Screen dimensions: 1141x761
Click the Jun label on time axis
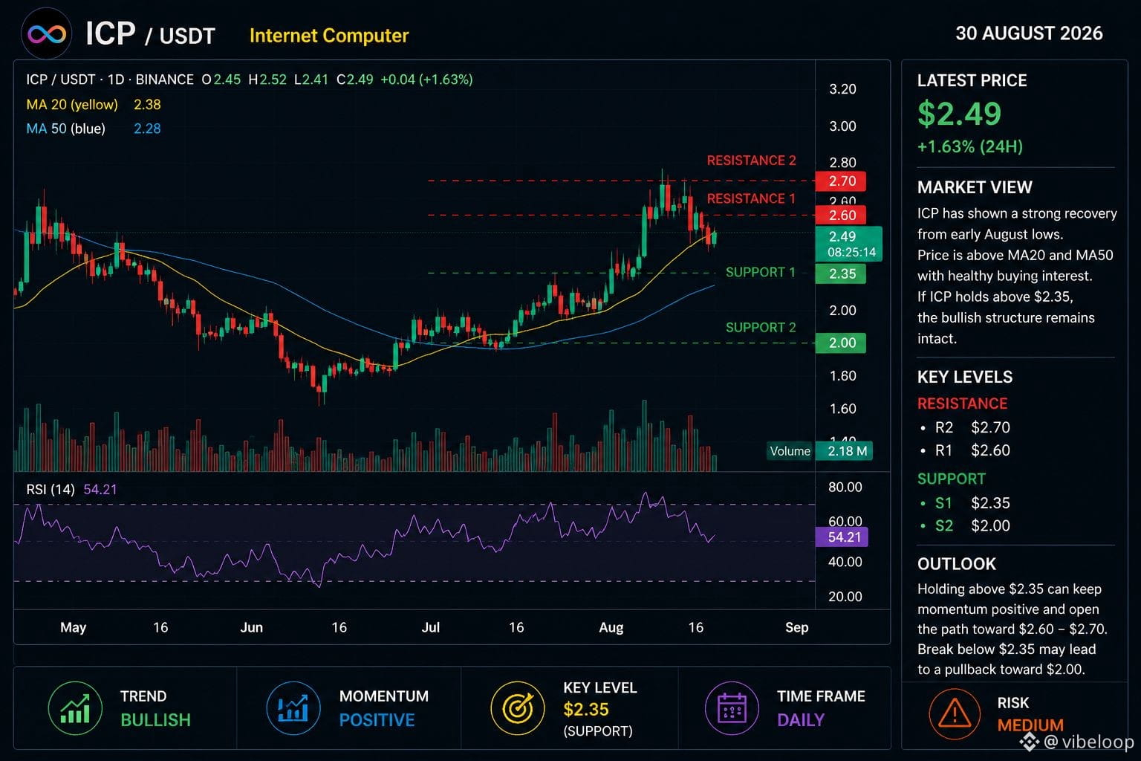point(252,627)
